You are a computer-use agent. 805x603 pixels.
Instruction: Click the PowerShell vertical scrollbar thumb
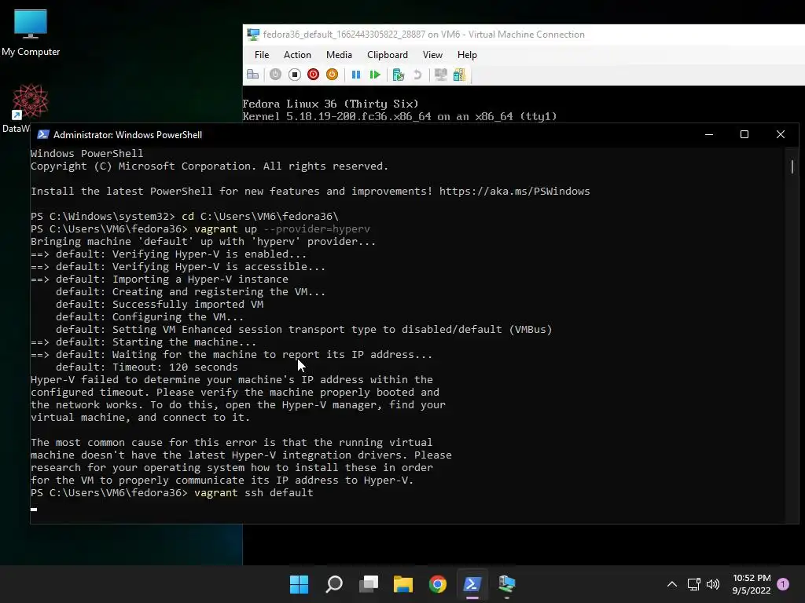(x=792, y=166)
